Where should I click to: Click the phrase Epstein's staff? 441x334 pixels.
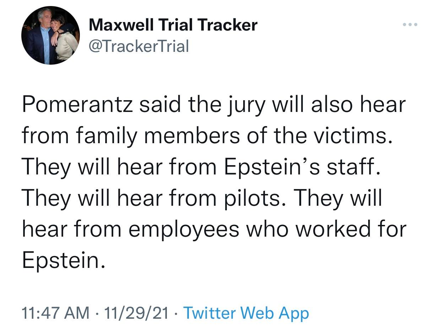(302, 167)
